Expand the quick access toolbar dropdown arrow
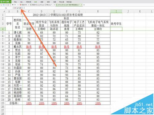The image size is (154, 115). pyautogui.click(x=18, y=5)
